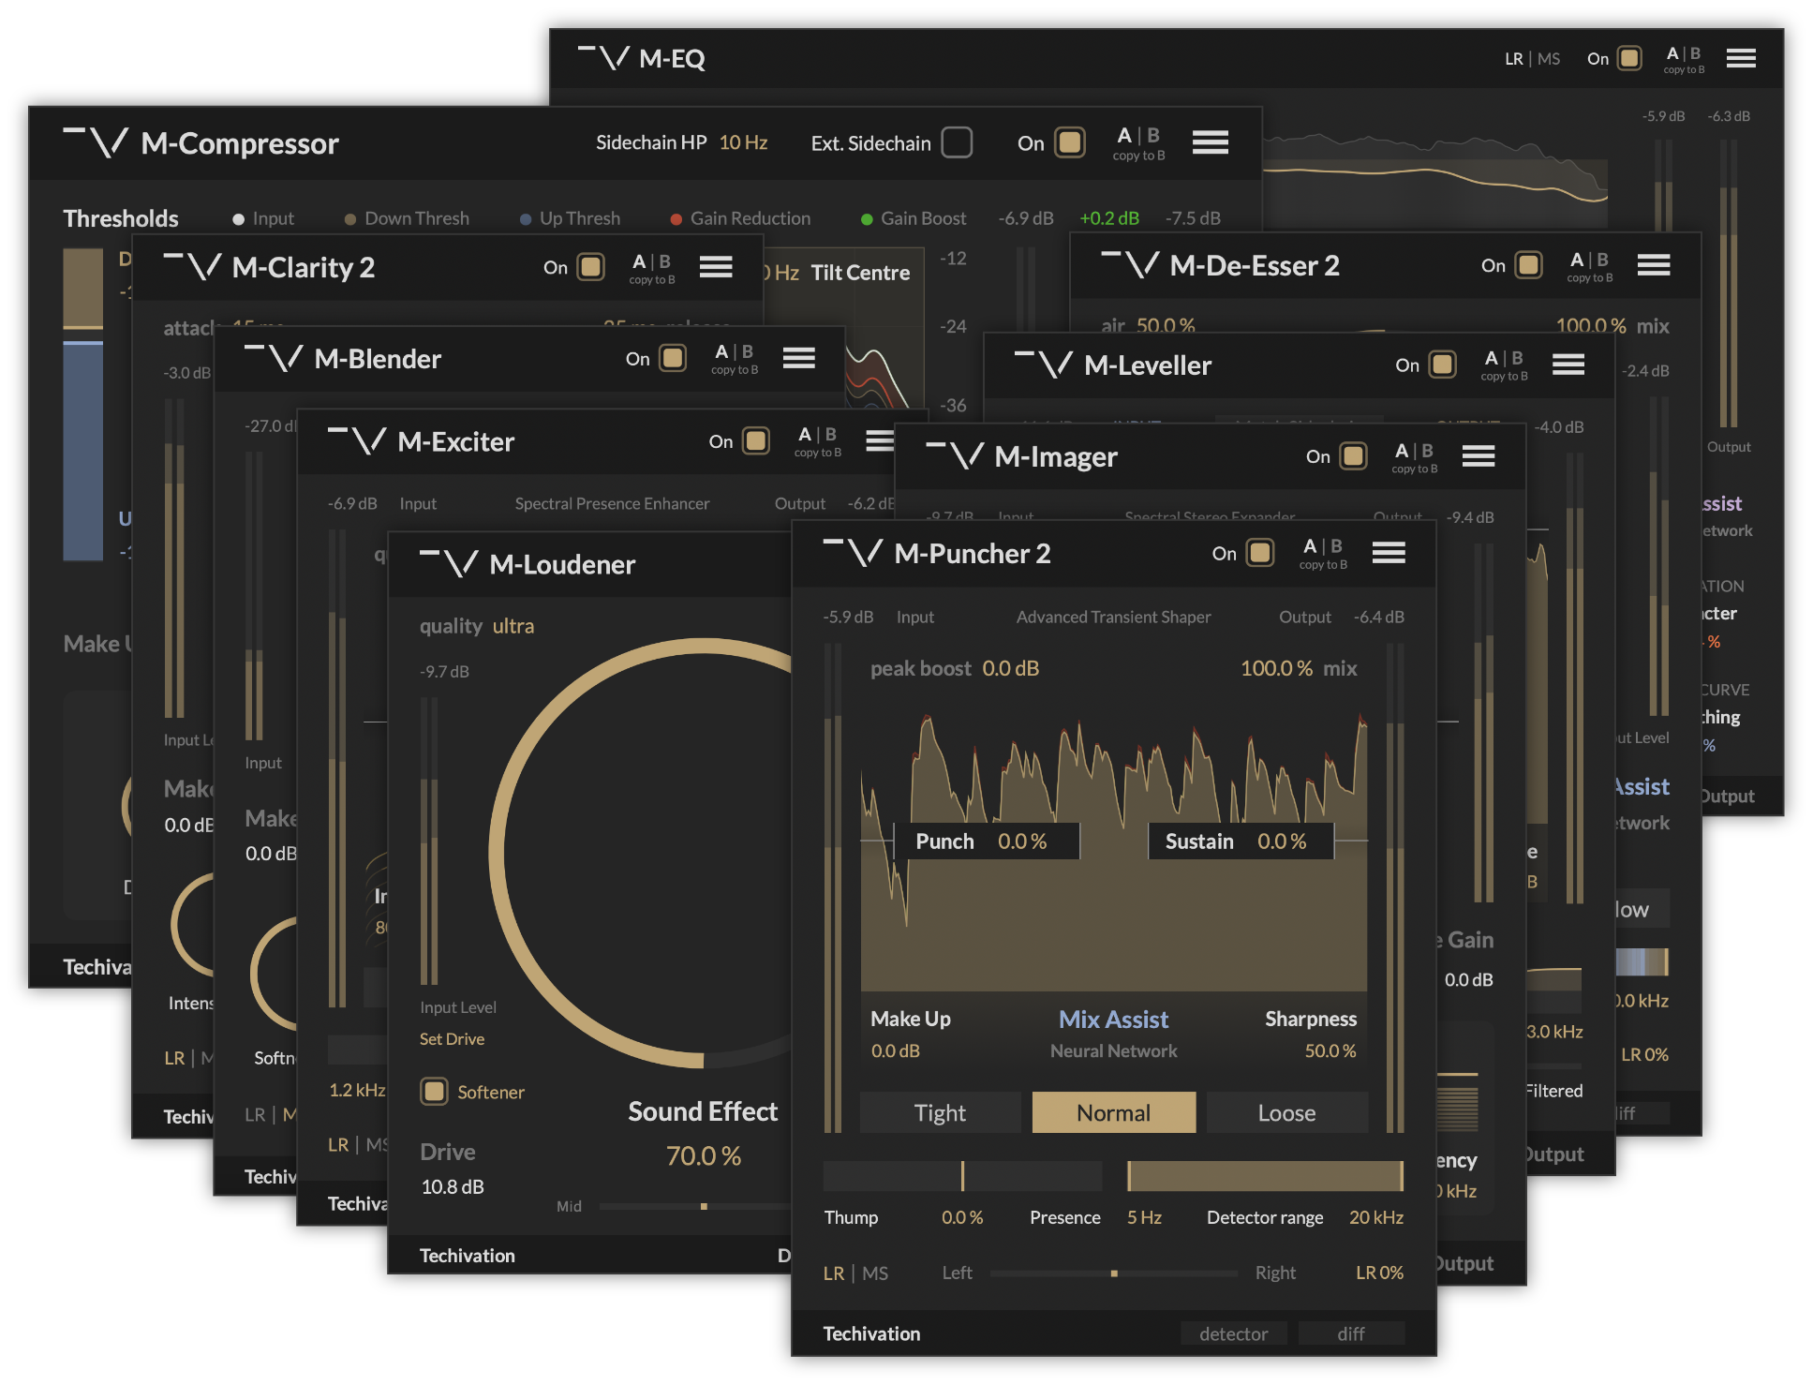Open the M-Puncher 2 hamburger menu
Viewport: 1813px width, 1385px height.
(x=1388, y=553)
